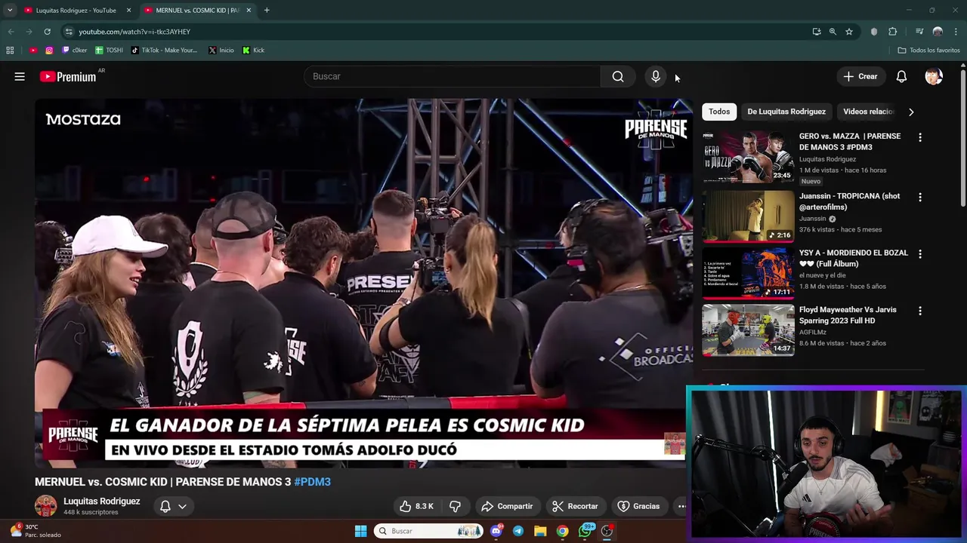Open Windows Start menu
This screenshot has width=967, height=543.
pos(360,531)
